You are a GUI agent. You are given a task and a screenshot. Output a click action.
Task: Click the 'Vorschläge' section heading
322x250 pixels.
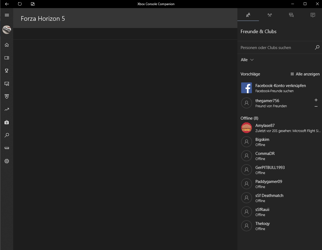click(250, 74)
